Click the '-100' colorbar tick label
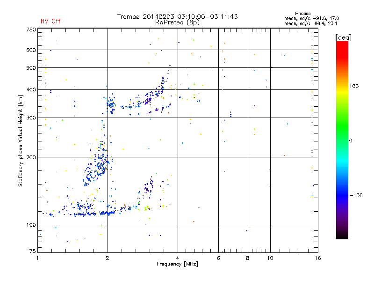This screenshot has width=374, height=281. coord(356,195)
